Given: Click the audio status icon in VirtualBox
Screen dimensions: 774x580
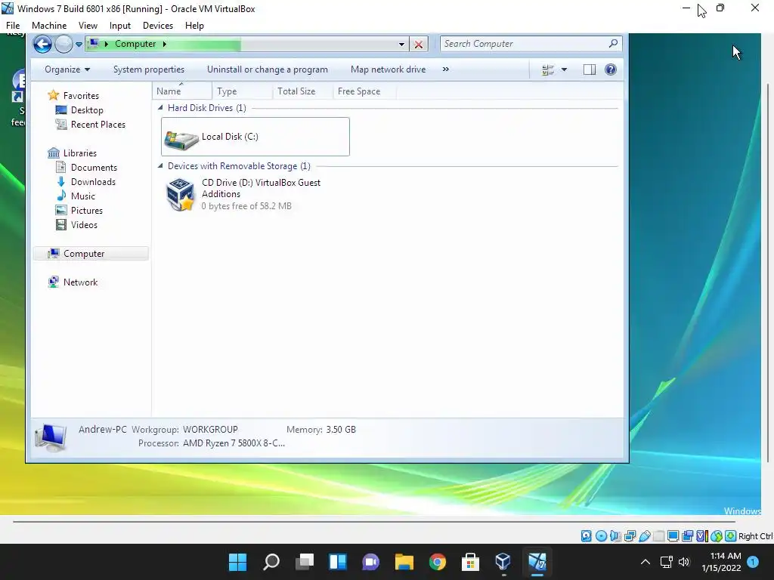Looking at the screenshot, I should [615, 536].
